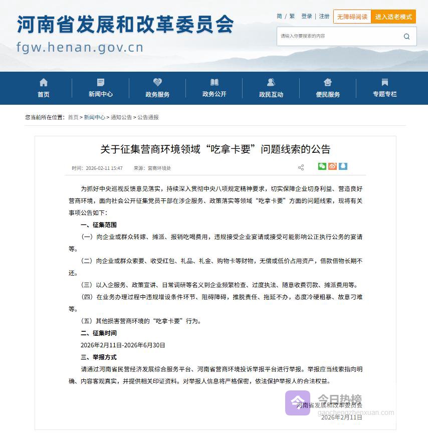Go to 政务公开 section
Viewport: 428px width, 433px height.
tap(214, 88)
